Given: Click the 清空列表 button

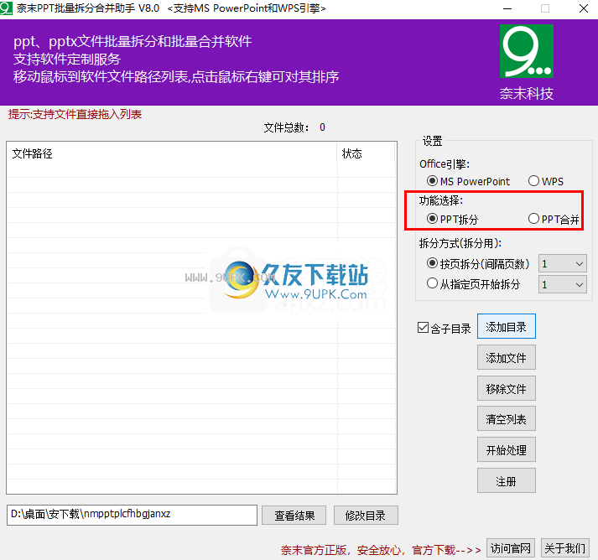Looking at the screenshot, I should coord(507,418).
